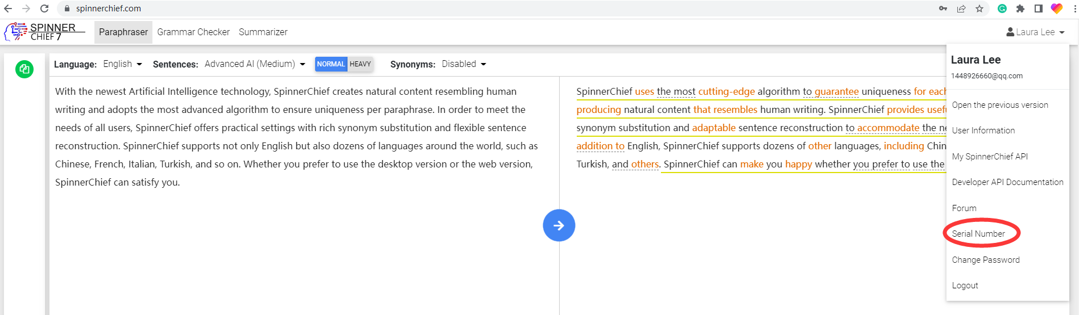
Task: Open the browser extensions puzzle icon
Action: tap(1020, 9)
